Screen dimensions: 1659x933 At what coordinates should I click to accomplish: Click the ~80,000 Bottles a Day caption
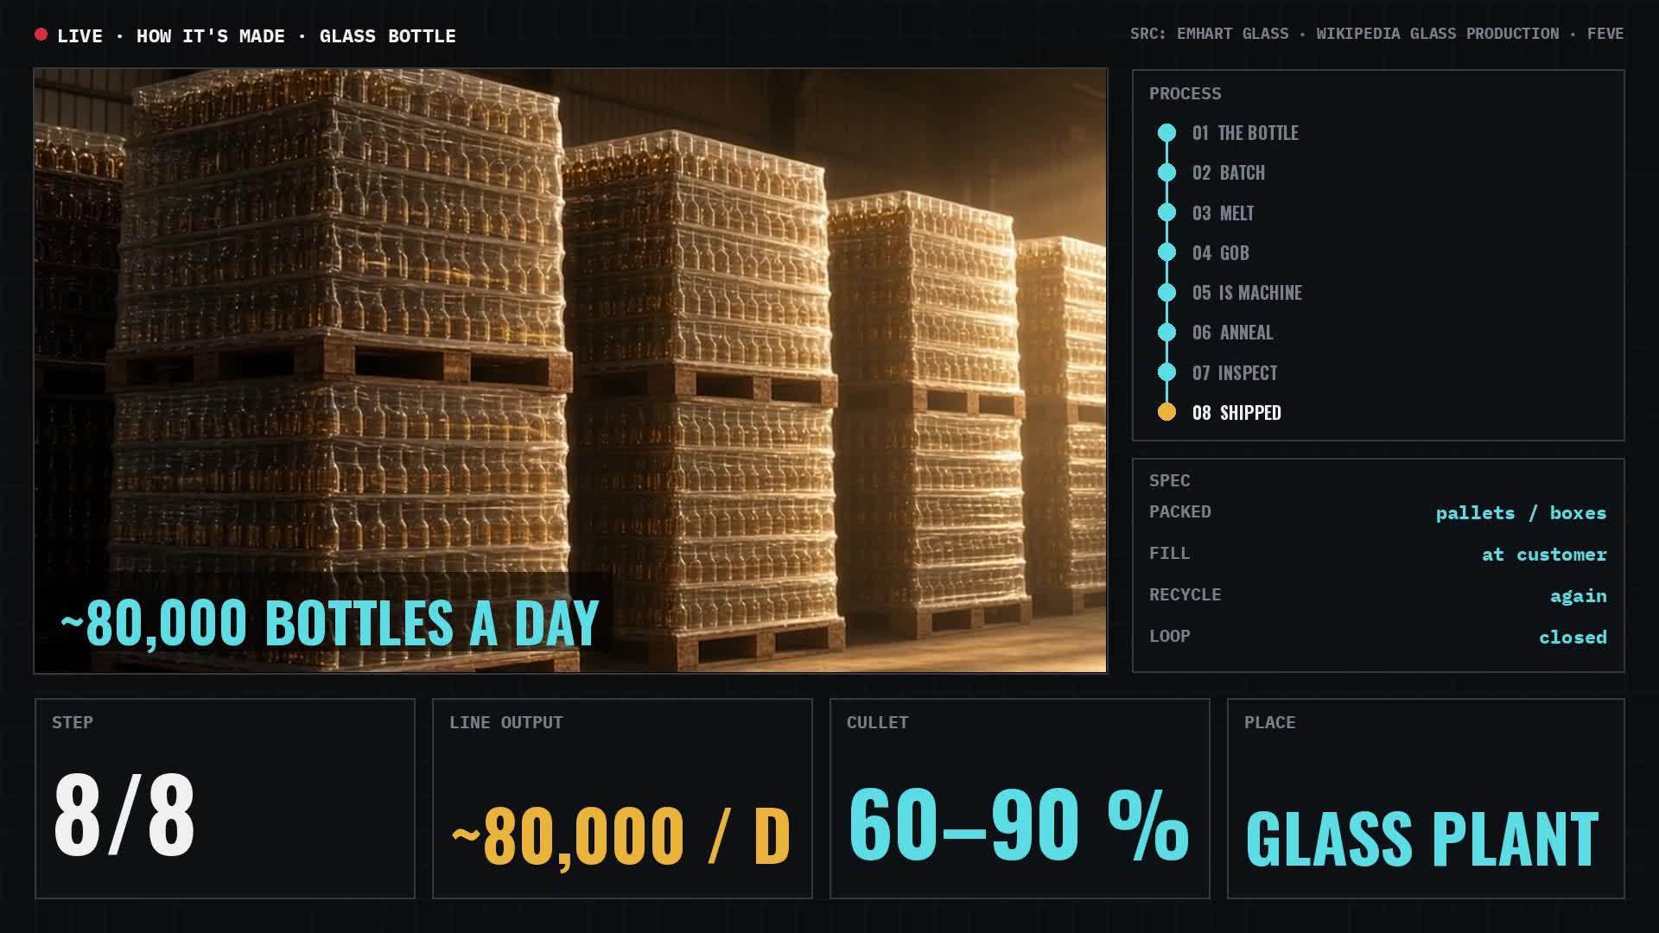click(329, 623)
